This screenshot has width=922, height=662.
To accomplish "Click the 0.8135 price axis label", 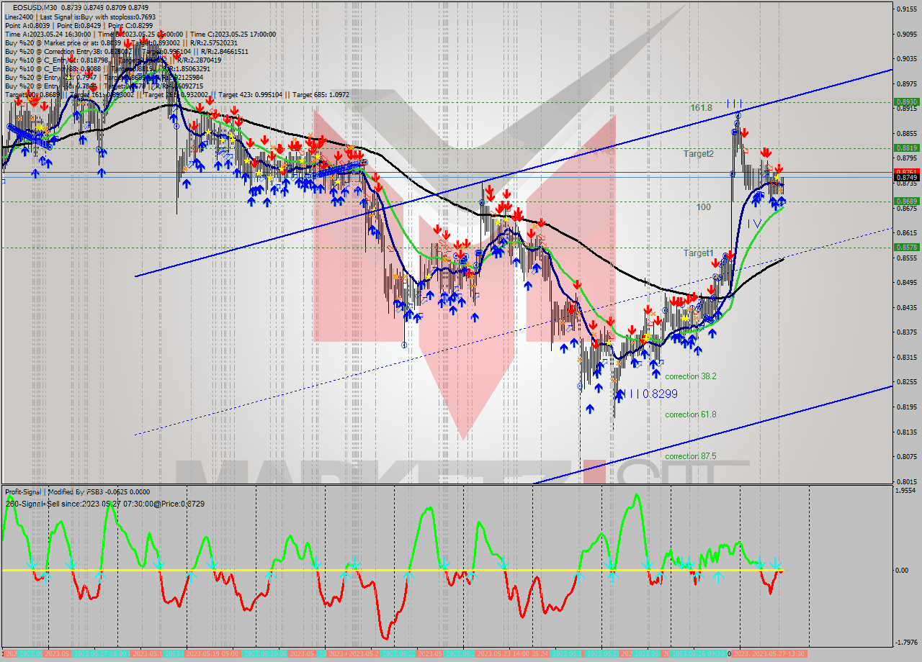I will [x=907, y=432].
